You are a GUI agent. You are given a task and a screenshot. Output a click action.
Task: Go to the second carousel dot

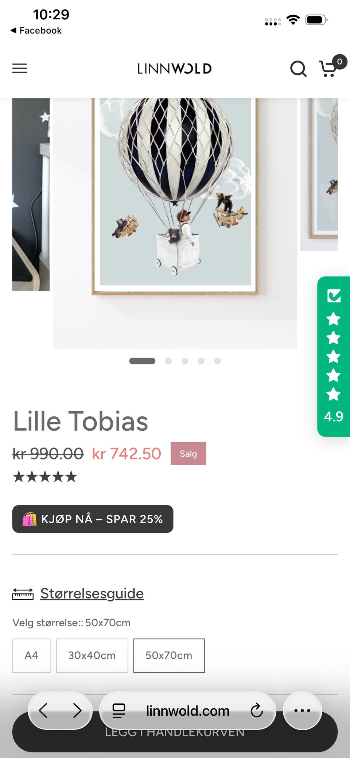coord(168,361)
